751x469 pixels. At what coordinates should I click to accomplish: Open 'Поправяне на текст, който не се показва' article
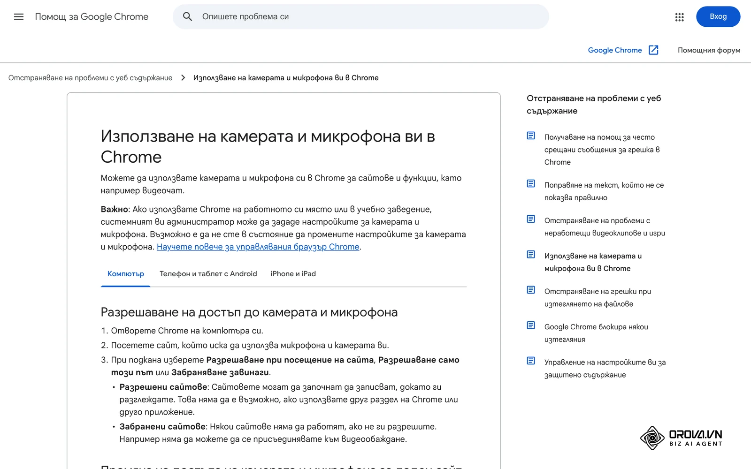[604, 191]
